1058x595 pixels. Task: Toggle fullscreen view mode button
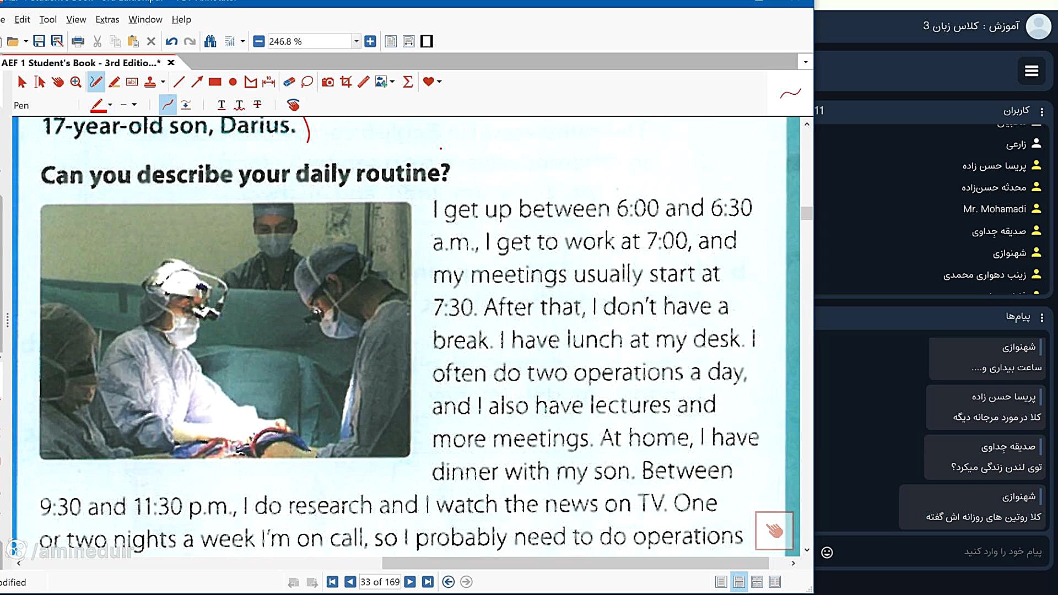tap(427, 41)
